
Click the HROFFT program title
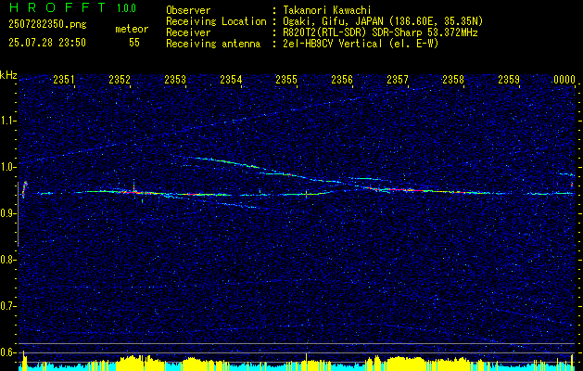tap(57, 7)
